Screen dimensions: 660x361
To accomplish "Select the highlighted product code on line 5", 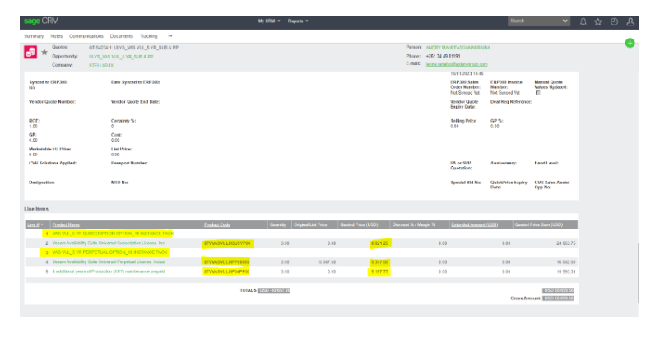I will point(226,272).
